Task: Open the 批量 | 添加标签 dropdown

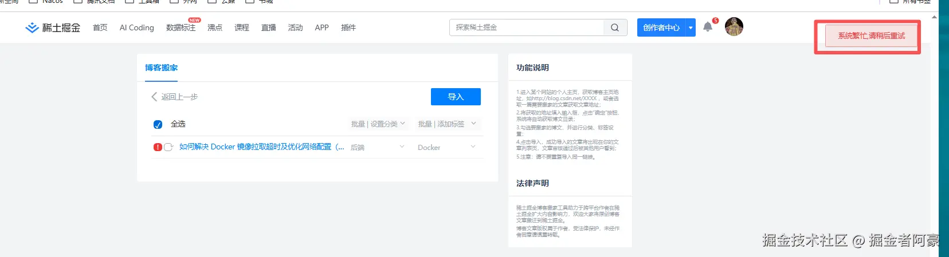Action: [x=448, y=124]
